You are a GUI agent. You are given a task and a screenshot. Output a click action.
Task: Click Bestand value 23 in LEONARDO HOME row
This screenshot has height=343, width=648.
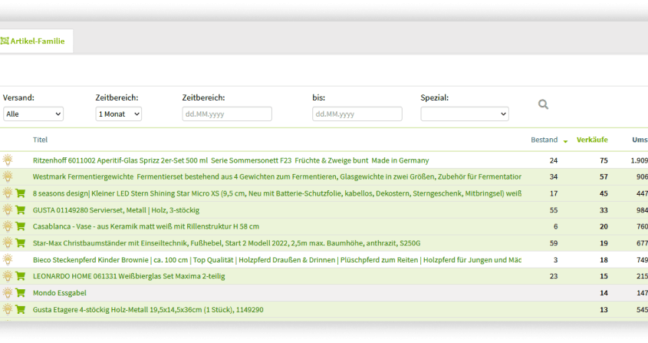coord(554,276)
